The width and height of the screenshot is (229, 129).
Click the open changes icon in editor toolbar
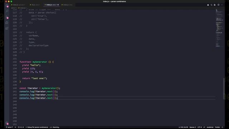[x=211, y=5]
